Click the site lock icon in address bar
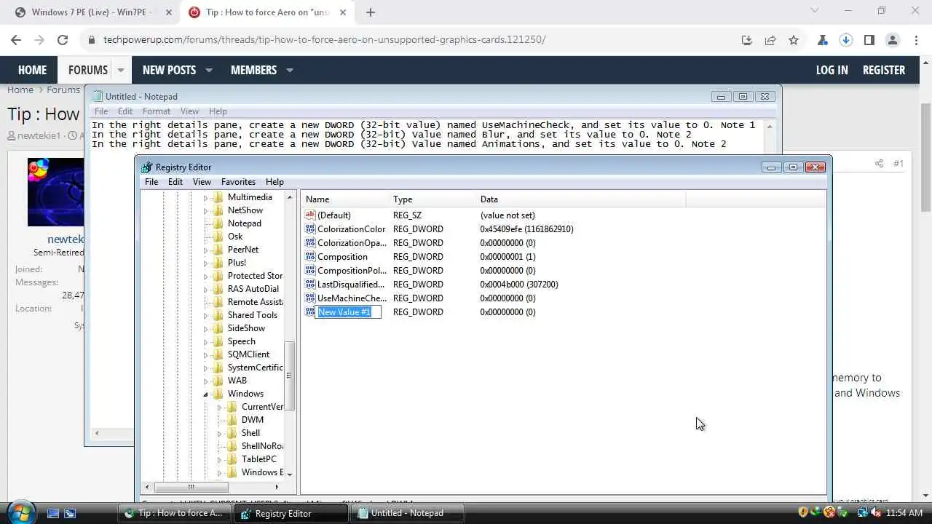The height and width of the screenshot is (524, 932). coord(92,40)
